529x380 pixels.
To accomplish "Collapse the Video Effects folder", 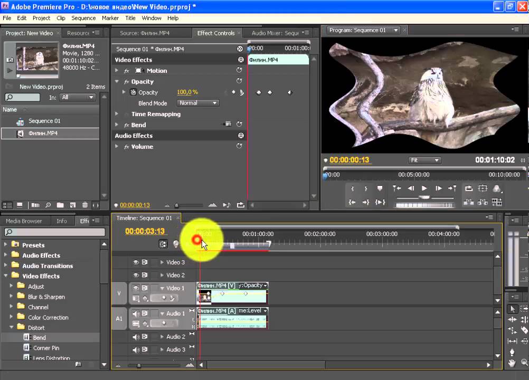I will 6,275.
